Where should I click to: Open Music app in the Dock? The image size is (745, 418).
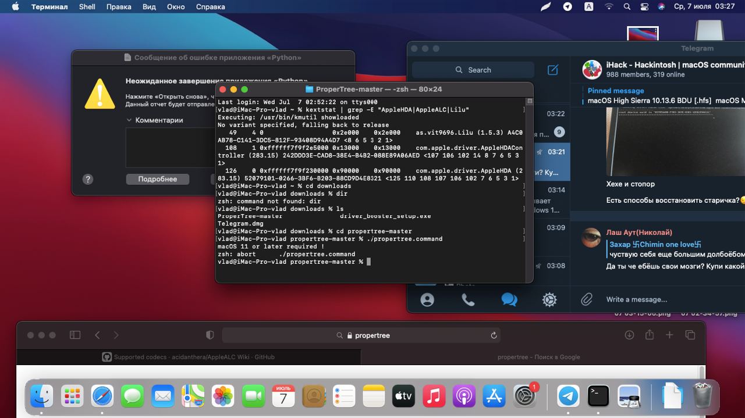434,396
